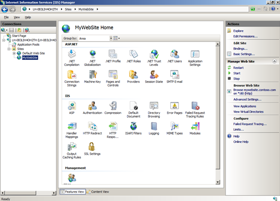Click the feature list scroll-down arrow
This screenshot has height=201, width=280.
(x=218, y=182)
